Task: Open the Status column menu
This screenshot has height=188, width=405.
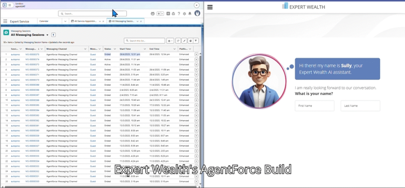Action: click(115, 49)
